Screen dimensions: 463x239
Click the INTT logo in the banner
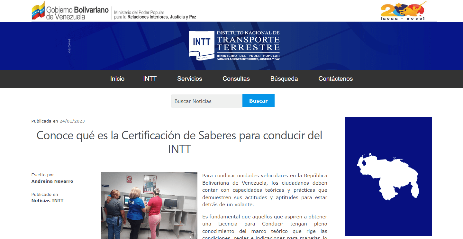coord(202,45)
